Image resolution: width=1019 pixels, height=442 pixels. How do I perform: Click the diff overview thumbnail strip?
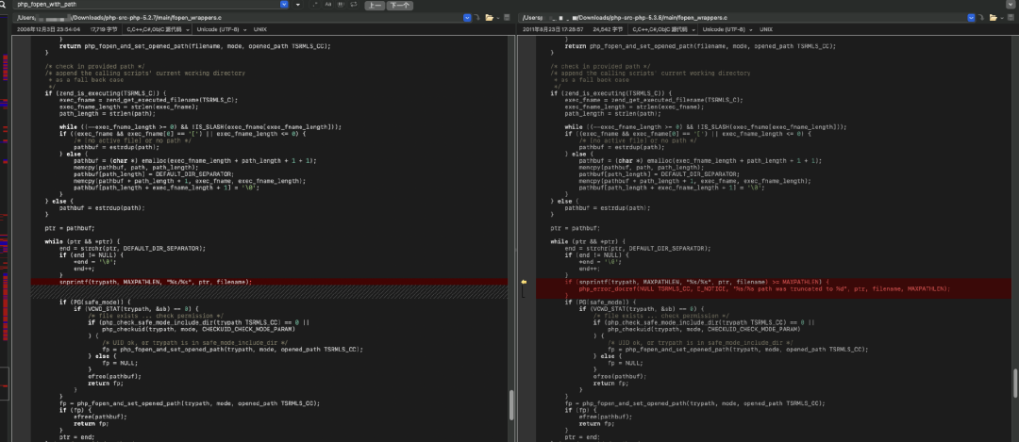[5, 227]
